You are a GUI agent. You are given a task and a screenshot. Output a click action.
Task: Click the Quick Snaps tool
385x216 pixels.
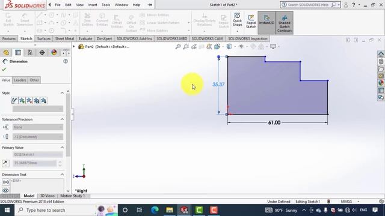pyautogui.click(x=237, y=20)
